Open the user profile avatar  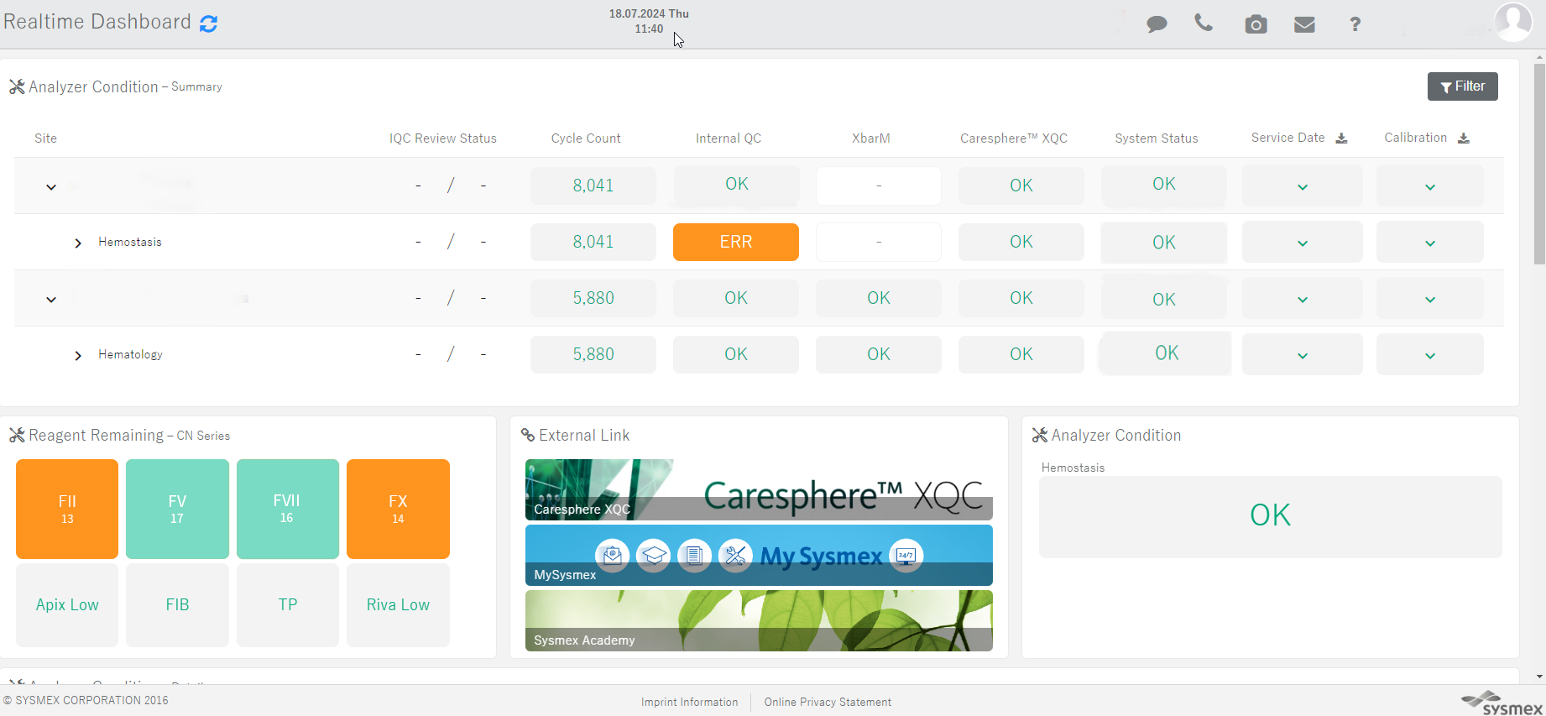pyautogui.click(x=1514, y=21)
